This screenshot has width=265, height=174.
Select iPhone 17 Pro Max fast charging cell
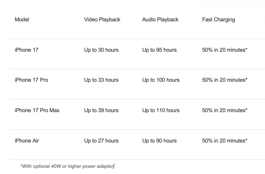(225, 110)
